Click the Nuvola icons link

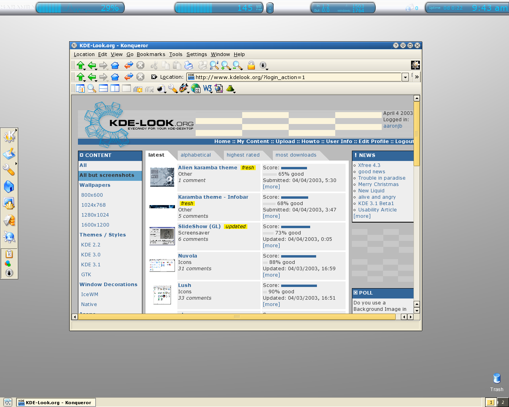pos(188,256)
